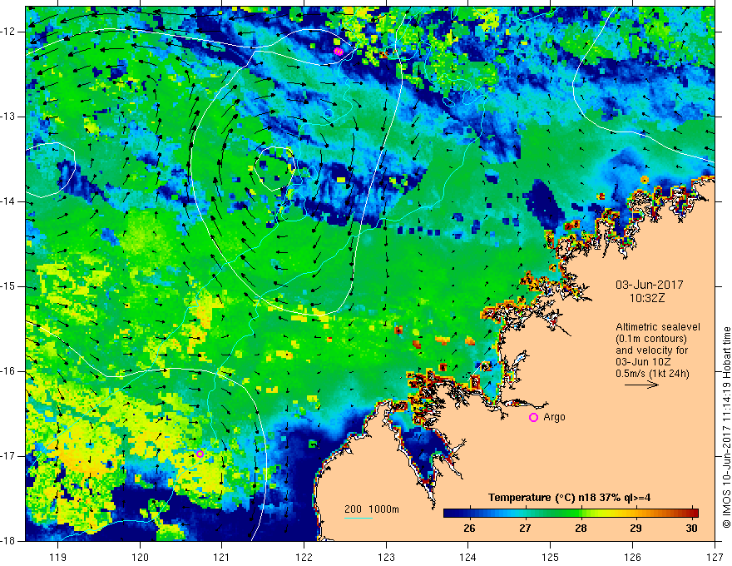Click the -12 latitude axis label
The image size is (732, 566).
point(9,32)
